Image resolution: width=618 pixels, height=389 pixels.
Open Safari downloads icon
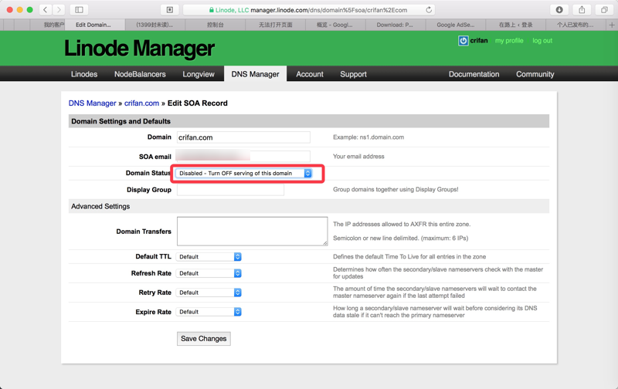[x=559, y=9]
